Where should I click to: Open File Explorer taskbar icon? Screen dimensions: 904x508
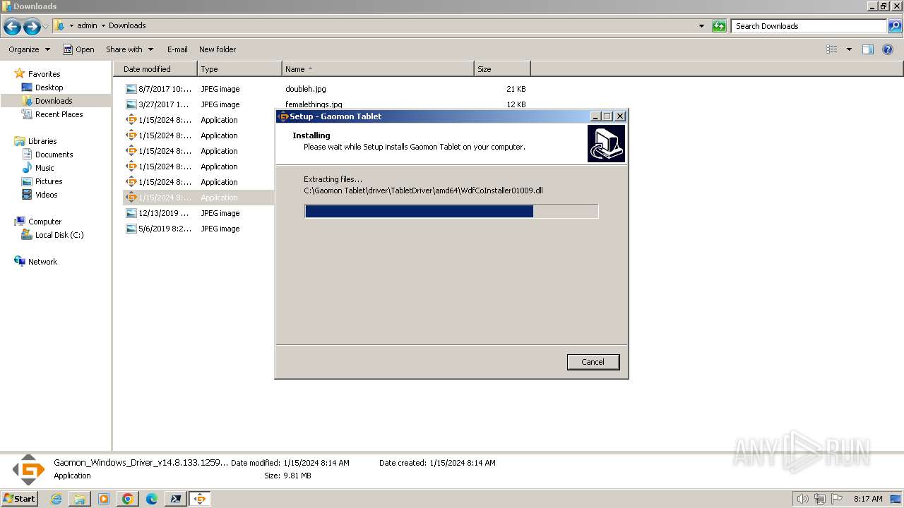[x=80, y=499]
